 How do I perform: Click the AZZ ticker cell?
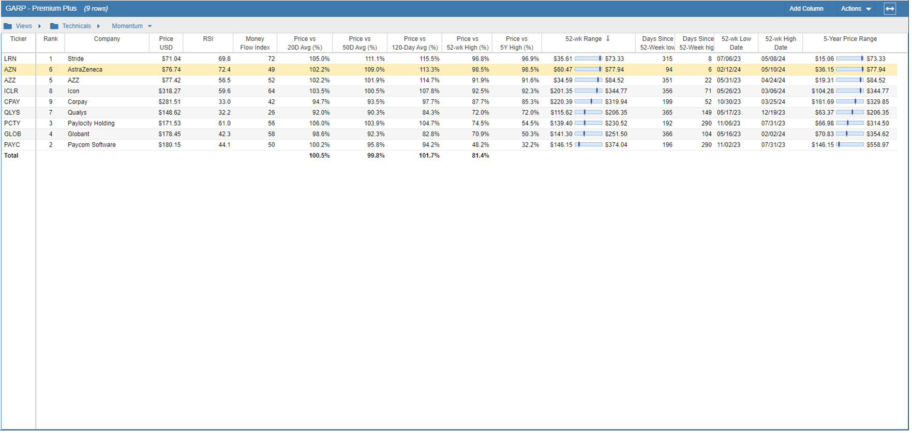(x=10, y=81)
